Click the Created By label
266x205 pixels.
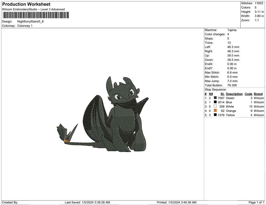[10, 202]
